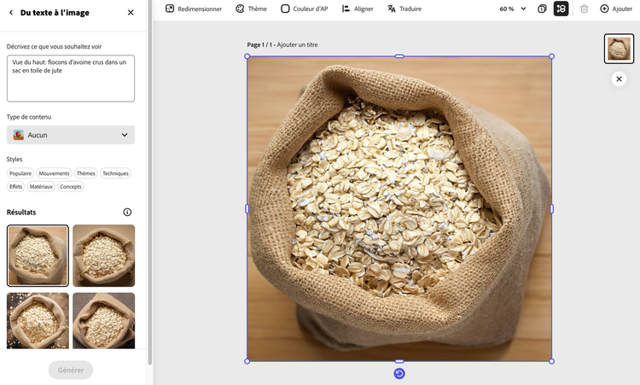Image resolution: width=640 pixels, height=385 pixels.
Task: Click Ajouter to add a page
Action: (616, 9)
